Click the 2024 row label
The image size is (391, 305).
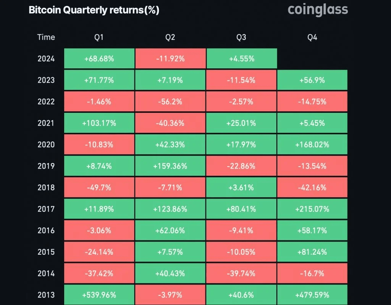pos(46,59)
